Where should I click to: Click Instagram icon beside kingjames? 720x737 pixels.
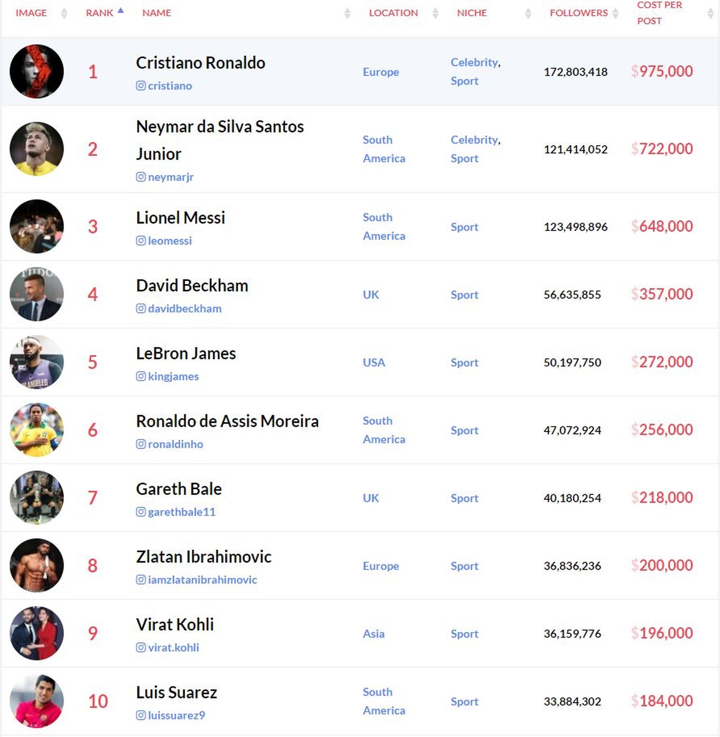(x=141, y=376)
